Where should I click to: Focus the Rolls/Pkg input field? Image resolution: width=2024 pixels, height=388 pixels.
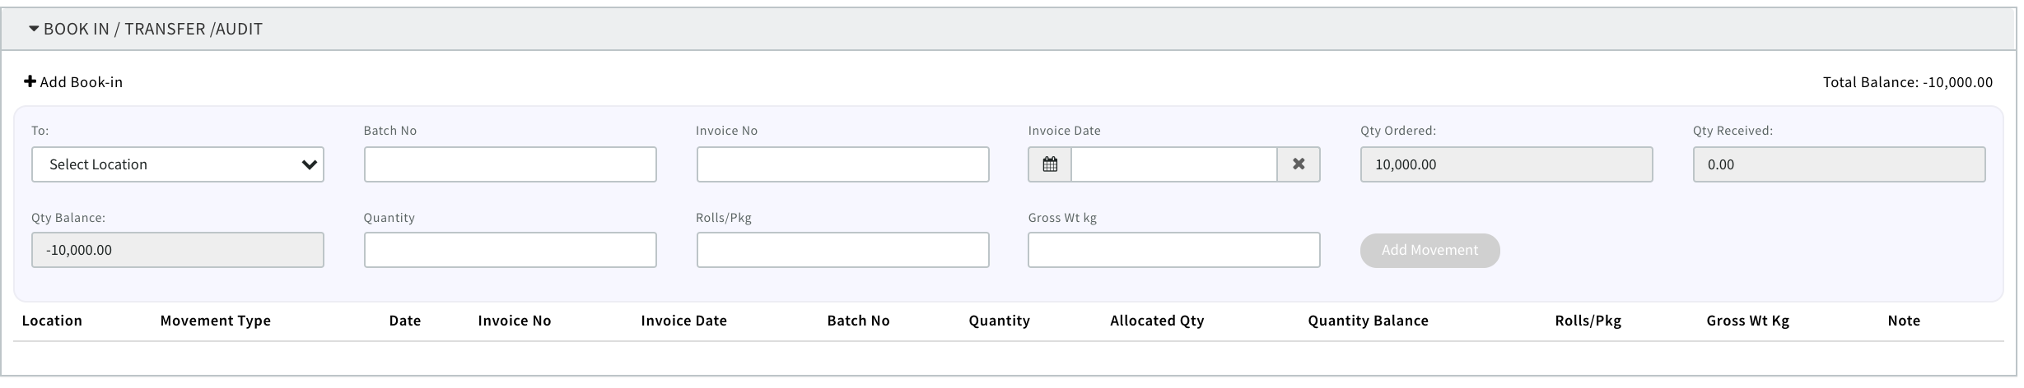coord(842,250)
